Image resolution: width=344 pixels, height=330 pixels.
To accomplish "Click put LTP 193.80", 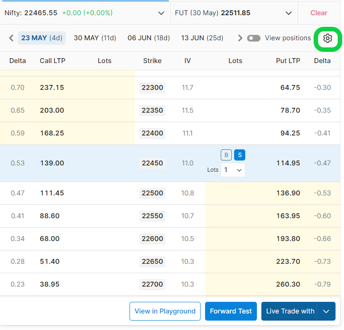I will coord(288,239).
